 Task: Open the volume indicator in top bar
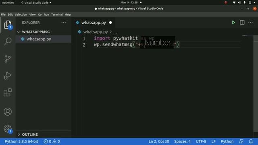239,2
